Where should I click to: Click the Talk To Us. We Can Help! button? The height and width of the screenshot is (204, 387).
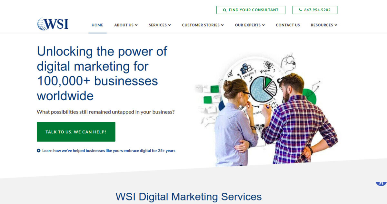point(76,132)
